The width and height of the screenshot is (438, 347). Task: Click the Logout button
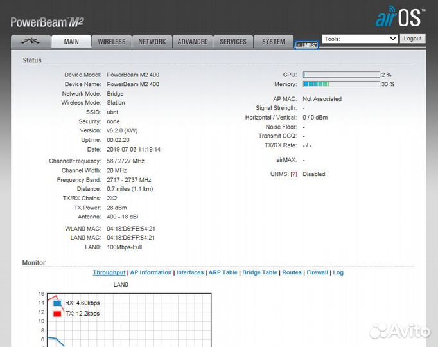click(x=412, y=39)
